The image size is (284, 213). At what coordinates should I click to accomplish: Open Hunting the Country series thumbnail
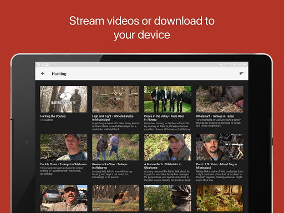coord(64,99)
